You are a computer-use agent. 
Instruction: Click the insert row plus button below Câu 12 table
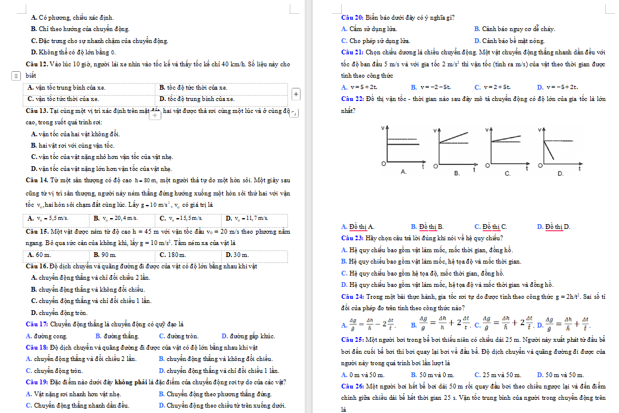(x=155, y=114)
